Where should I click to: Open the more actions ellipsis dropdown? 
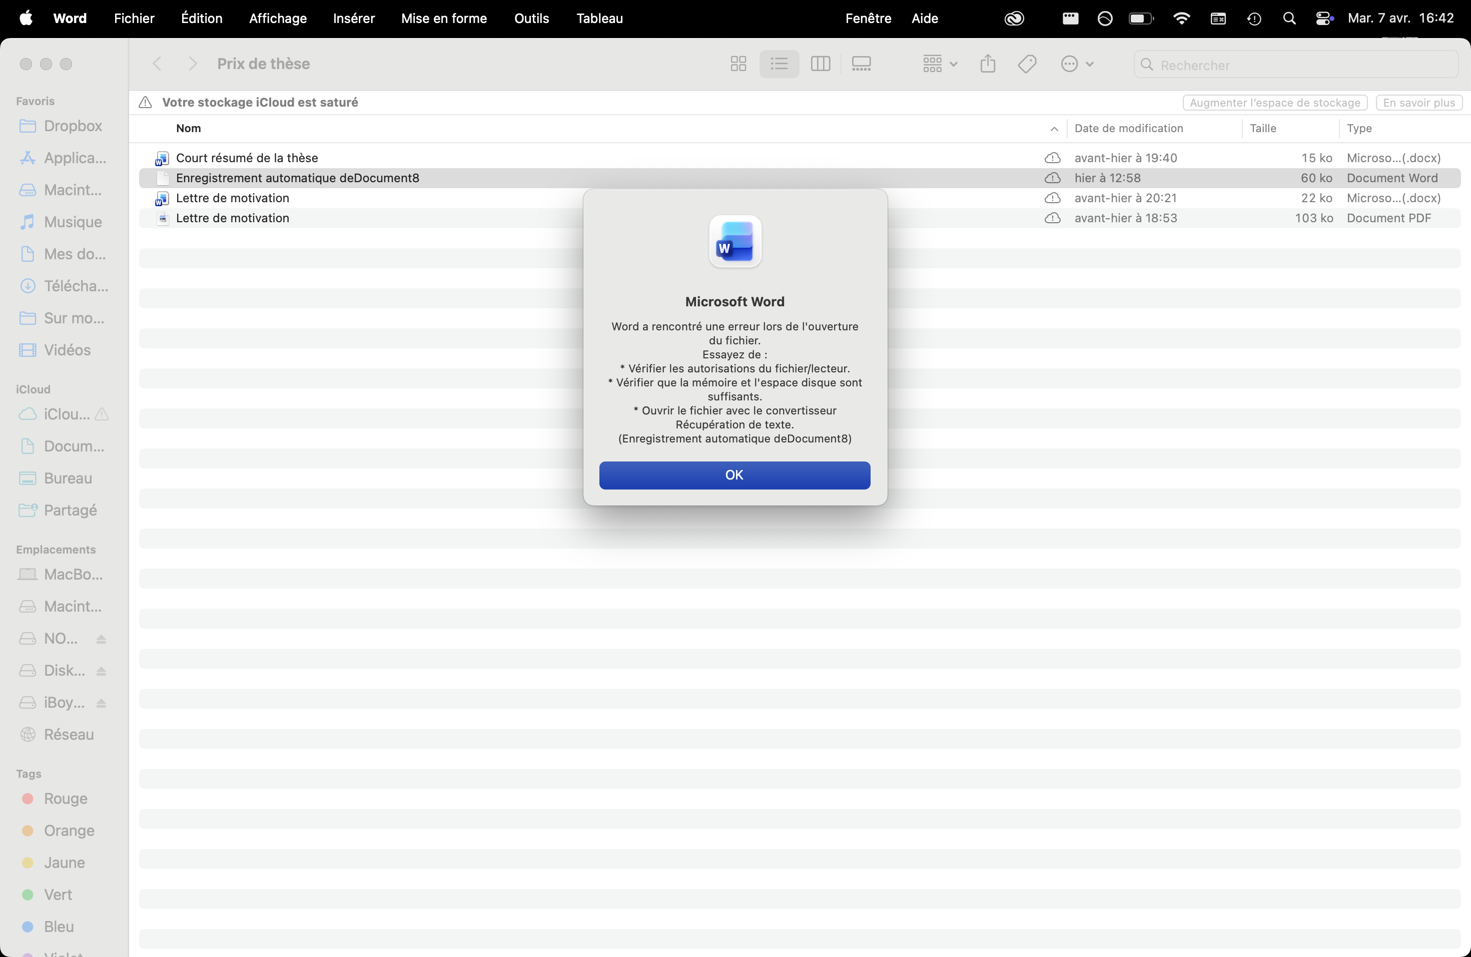pos(1077,64)
